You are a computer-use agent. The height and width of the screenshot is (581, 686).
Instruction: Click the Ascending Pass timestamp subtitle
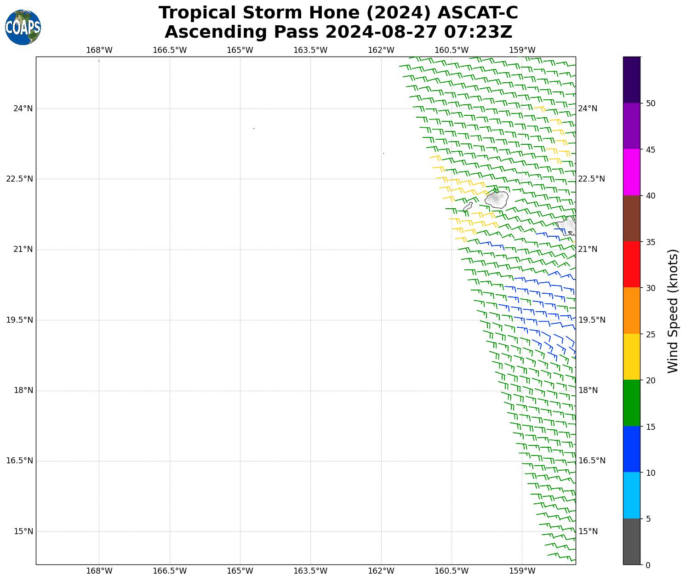(338, 32)
